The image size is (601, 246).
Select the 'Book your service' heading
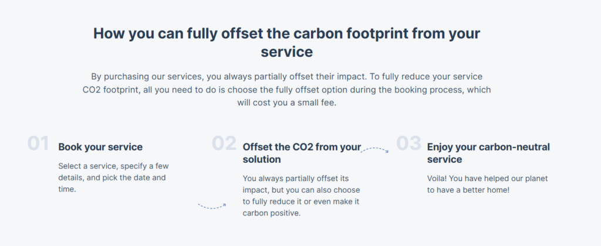100,147
